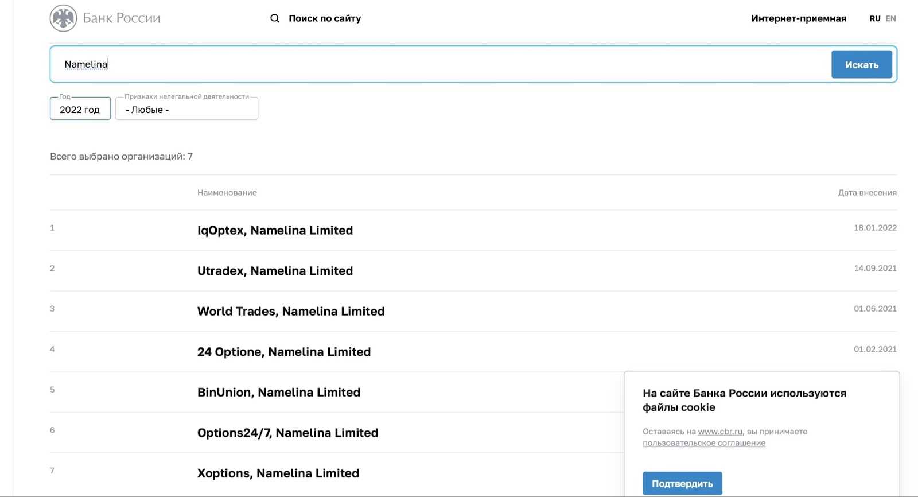Switch language to EN
Screen dimensions: 918x497
click(x=890, y=18)
